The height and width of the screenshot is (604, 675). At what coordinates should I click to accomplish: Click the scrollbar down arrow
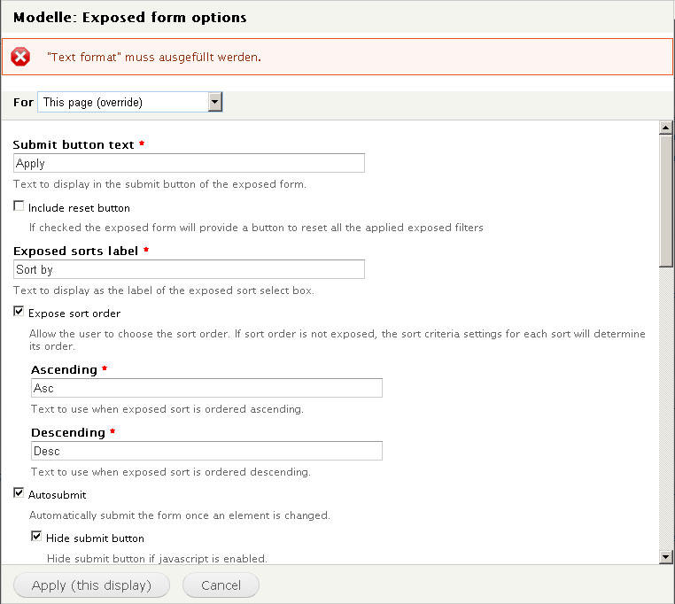(666, 556)
